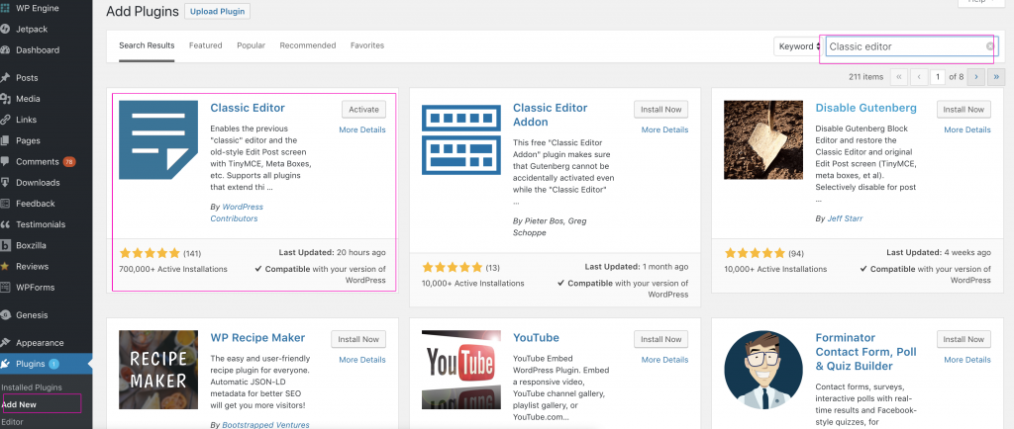Click the Jetpack icon in sidebar
The image size is (1014, 429).
click(5, 29)
